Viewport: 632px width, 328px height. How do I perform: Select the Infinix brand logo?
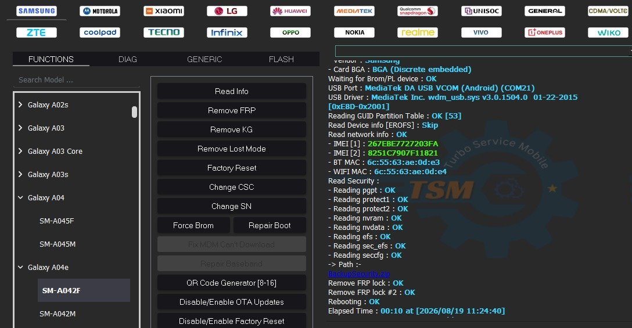(227, 33)
